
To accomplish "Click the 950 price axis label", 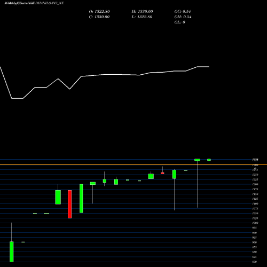I will pos(255,233).
